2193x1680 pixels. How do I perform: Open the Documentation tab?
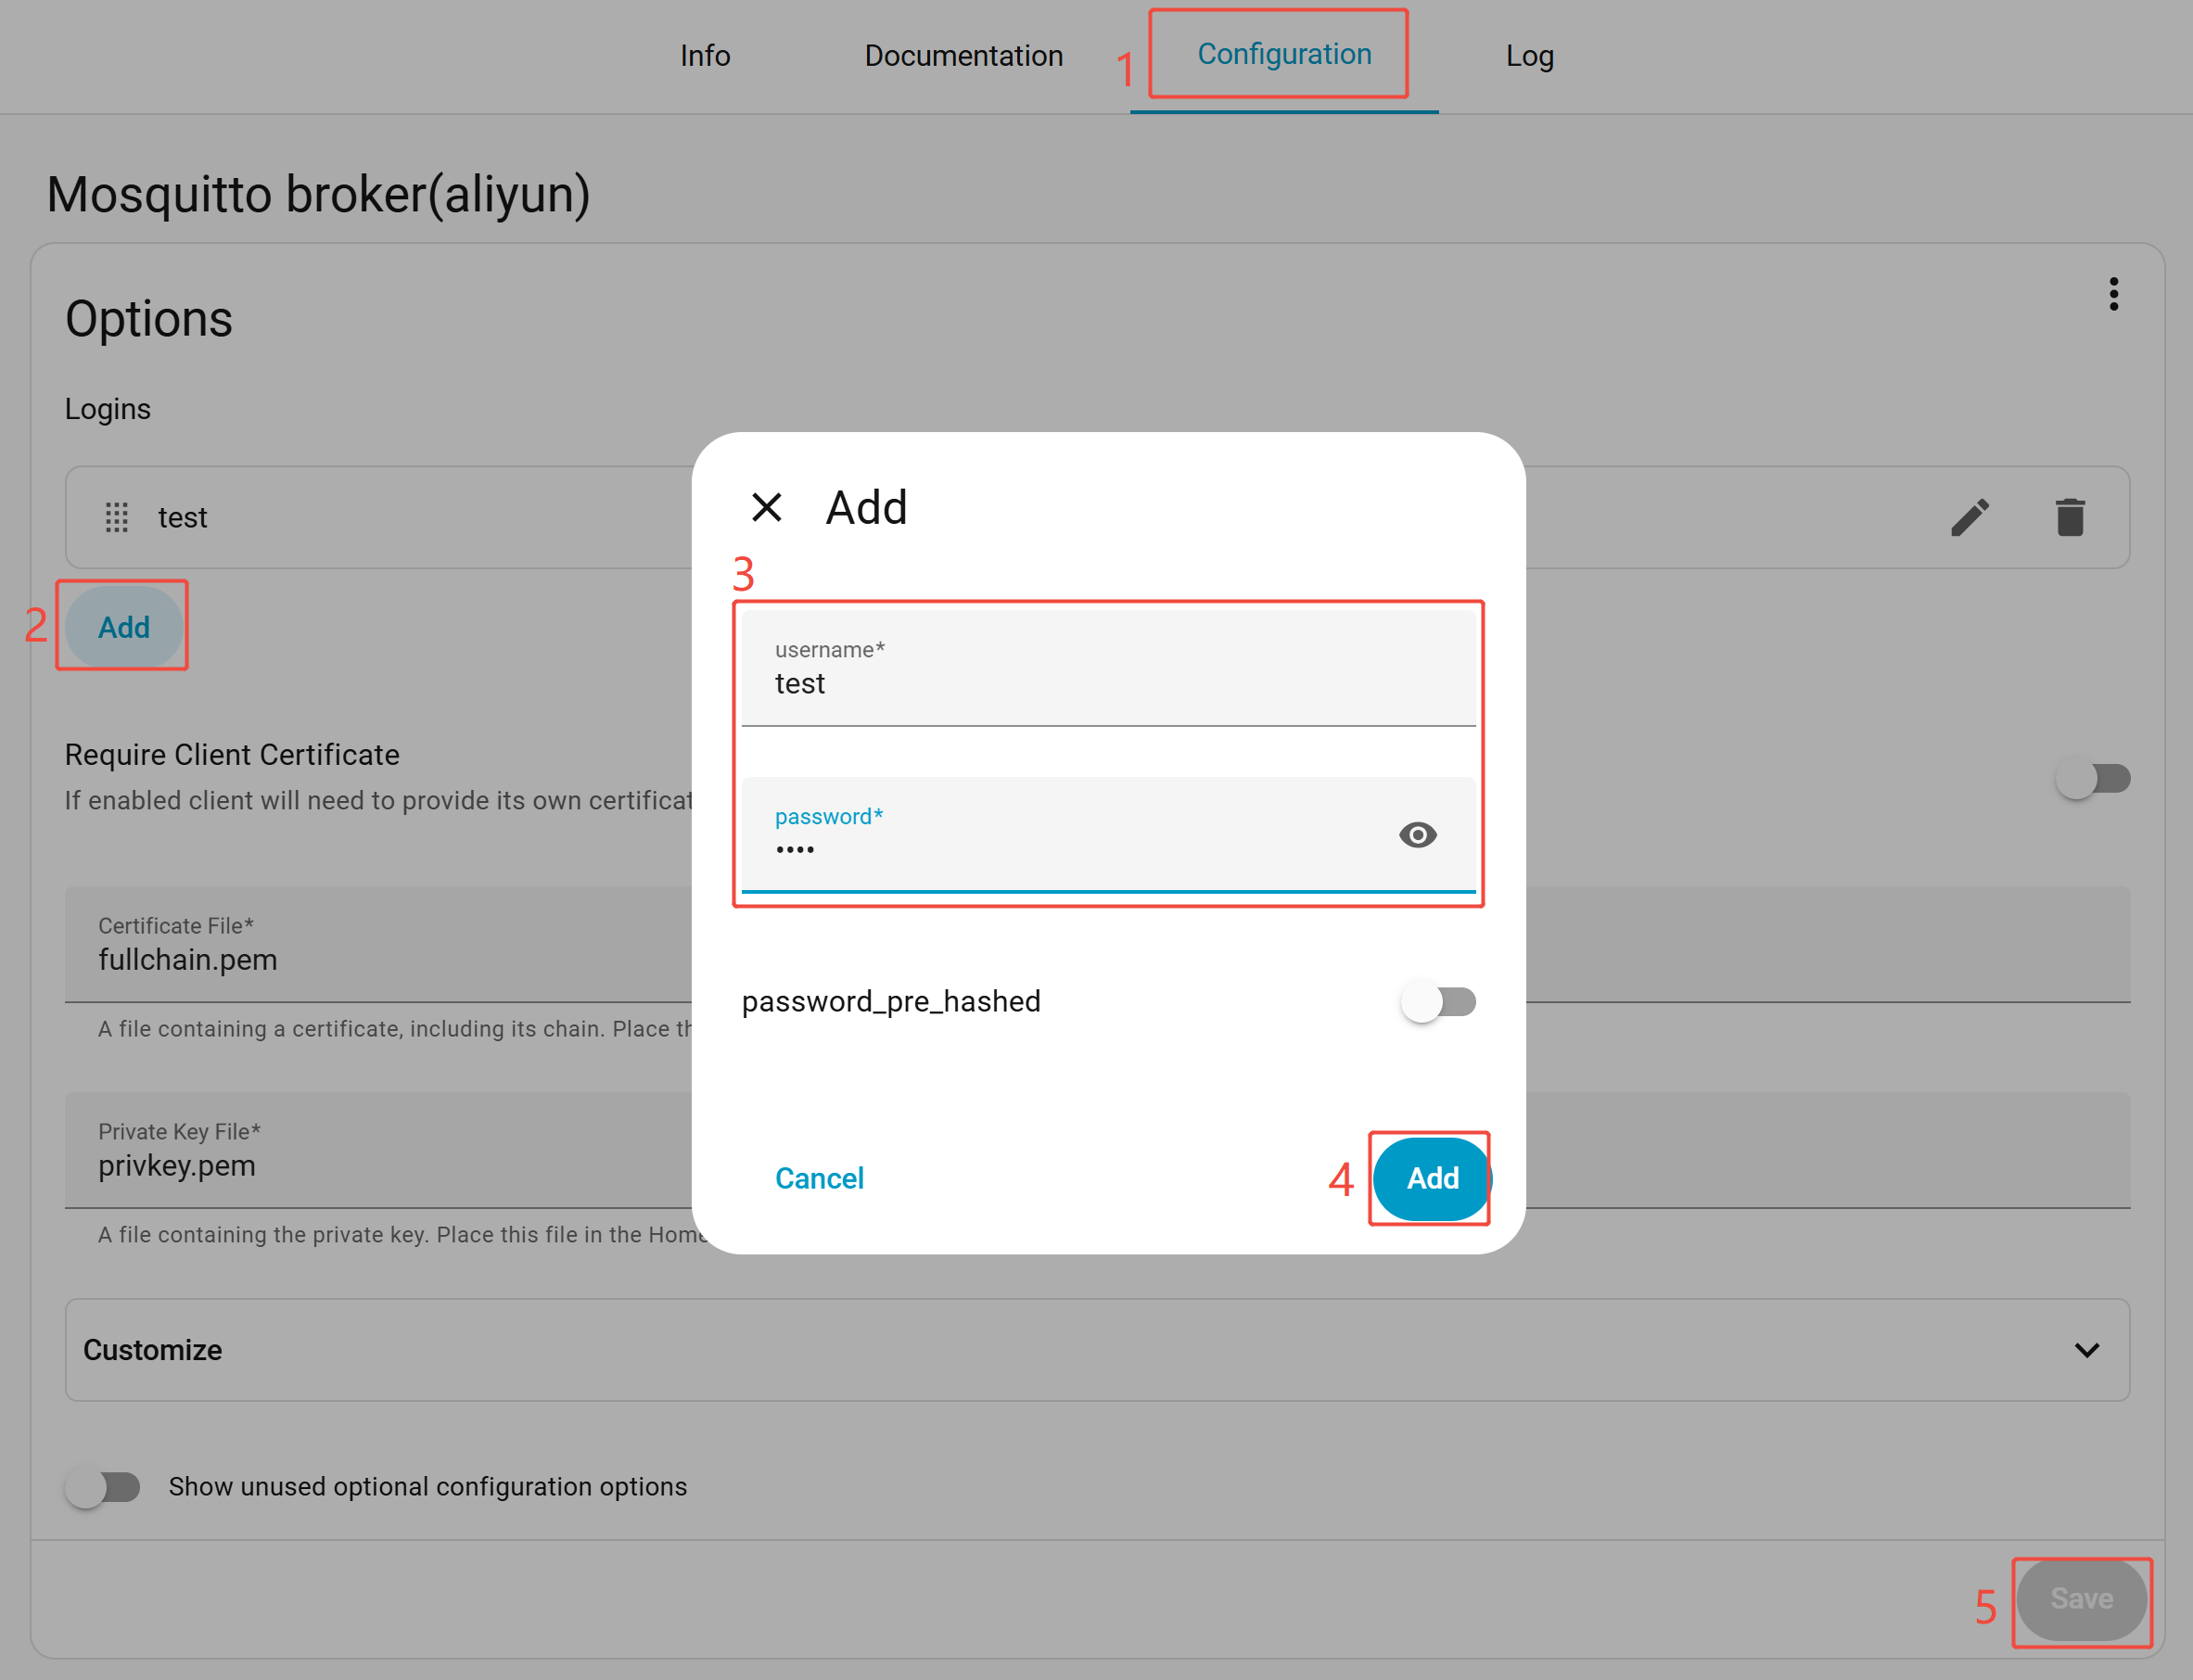(x=963, y=56)
